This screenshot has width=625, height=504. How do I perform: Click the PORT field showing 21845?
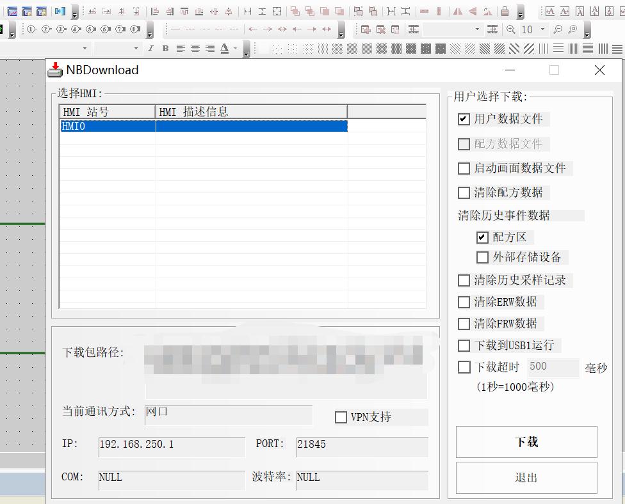[362, 447]
